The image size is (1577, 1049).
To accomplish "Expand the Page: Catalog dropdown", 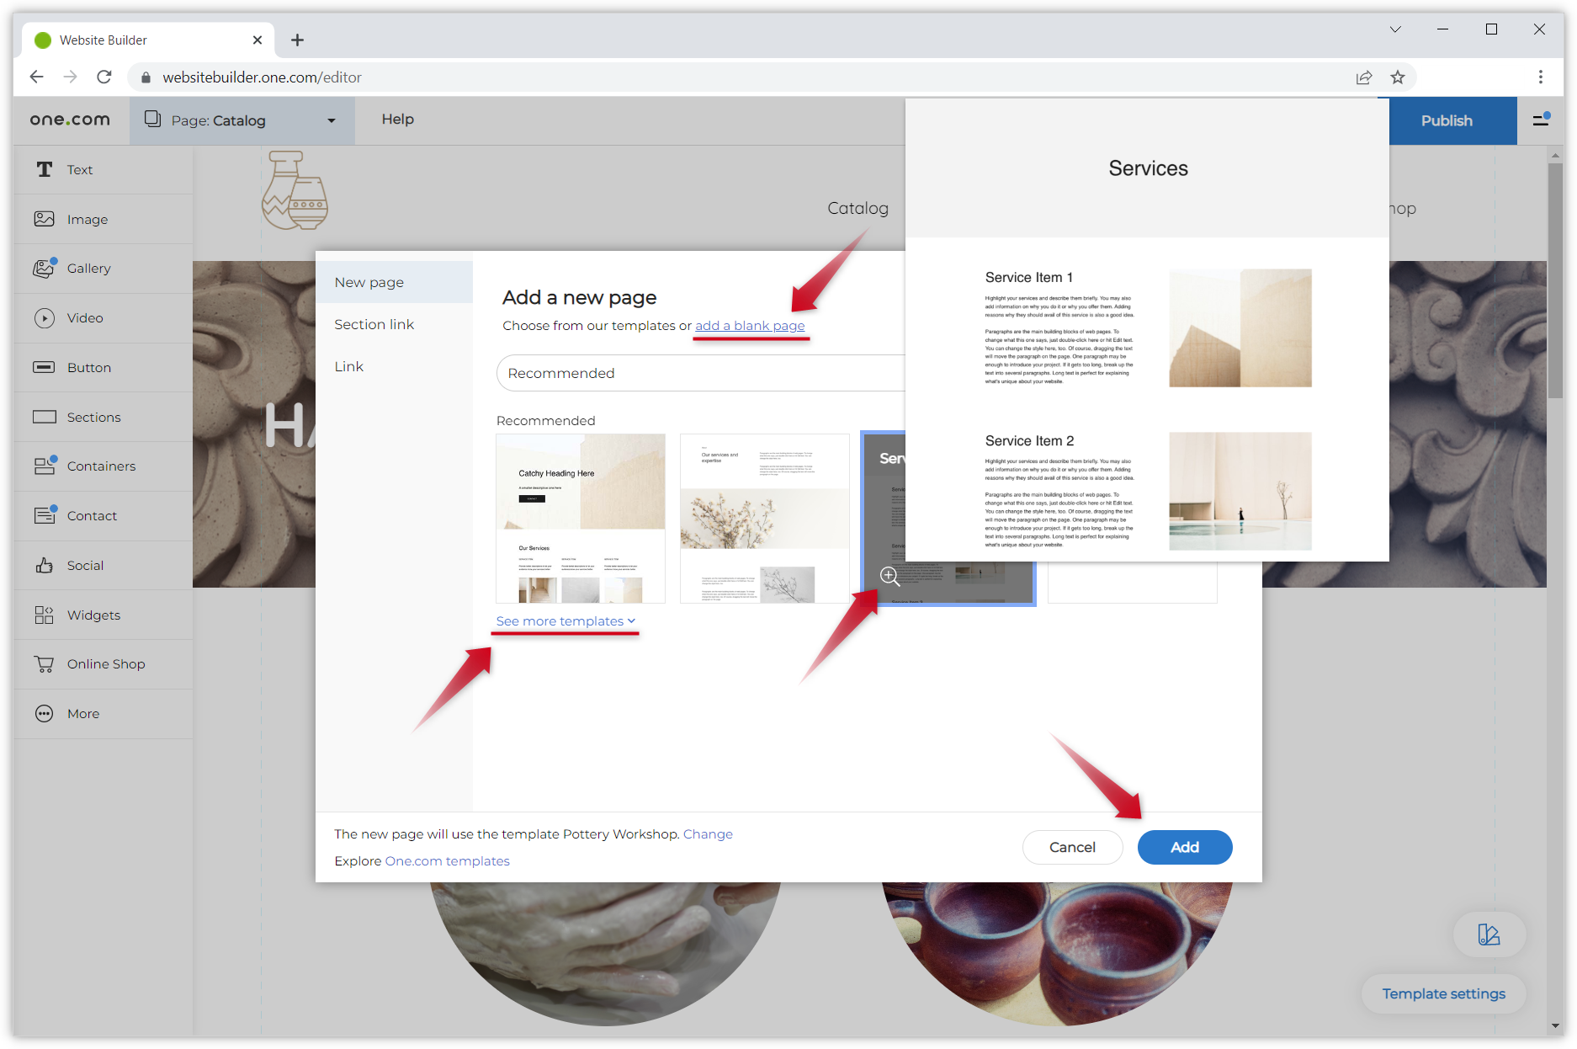I will coord(242,120).
